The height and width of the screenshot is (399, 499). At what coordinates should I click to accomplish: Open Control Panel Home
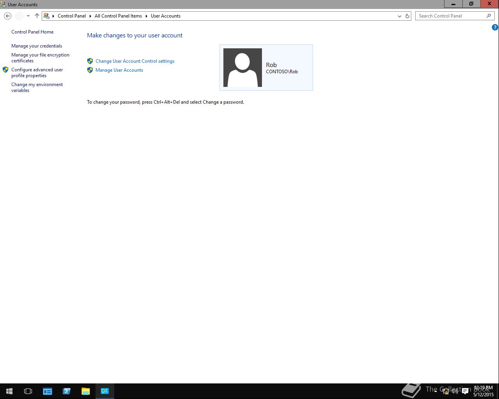(x=32, y=32)
